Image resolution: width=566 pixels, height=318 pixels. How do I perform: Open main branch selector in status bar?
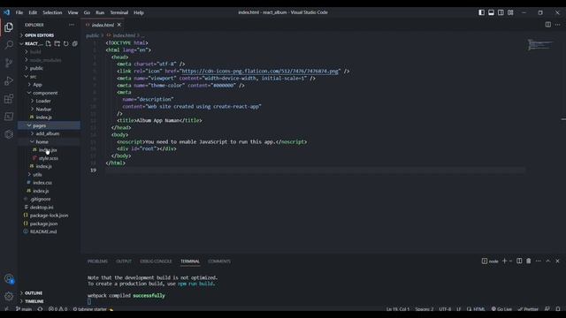24,309
